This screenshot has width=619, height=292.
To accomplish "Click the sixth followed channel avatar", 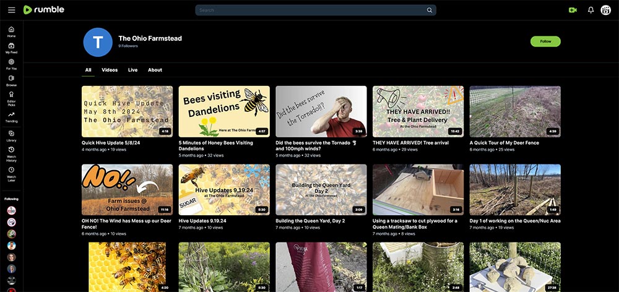I will (x=11, y=269).
